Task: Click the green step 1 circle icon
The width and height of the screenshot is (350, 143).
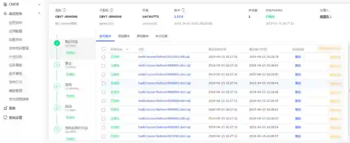Action: click(x=57, y=43)
